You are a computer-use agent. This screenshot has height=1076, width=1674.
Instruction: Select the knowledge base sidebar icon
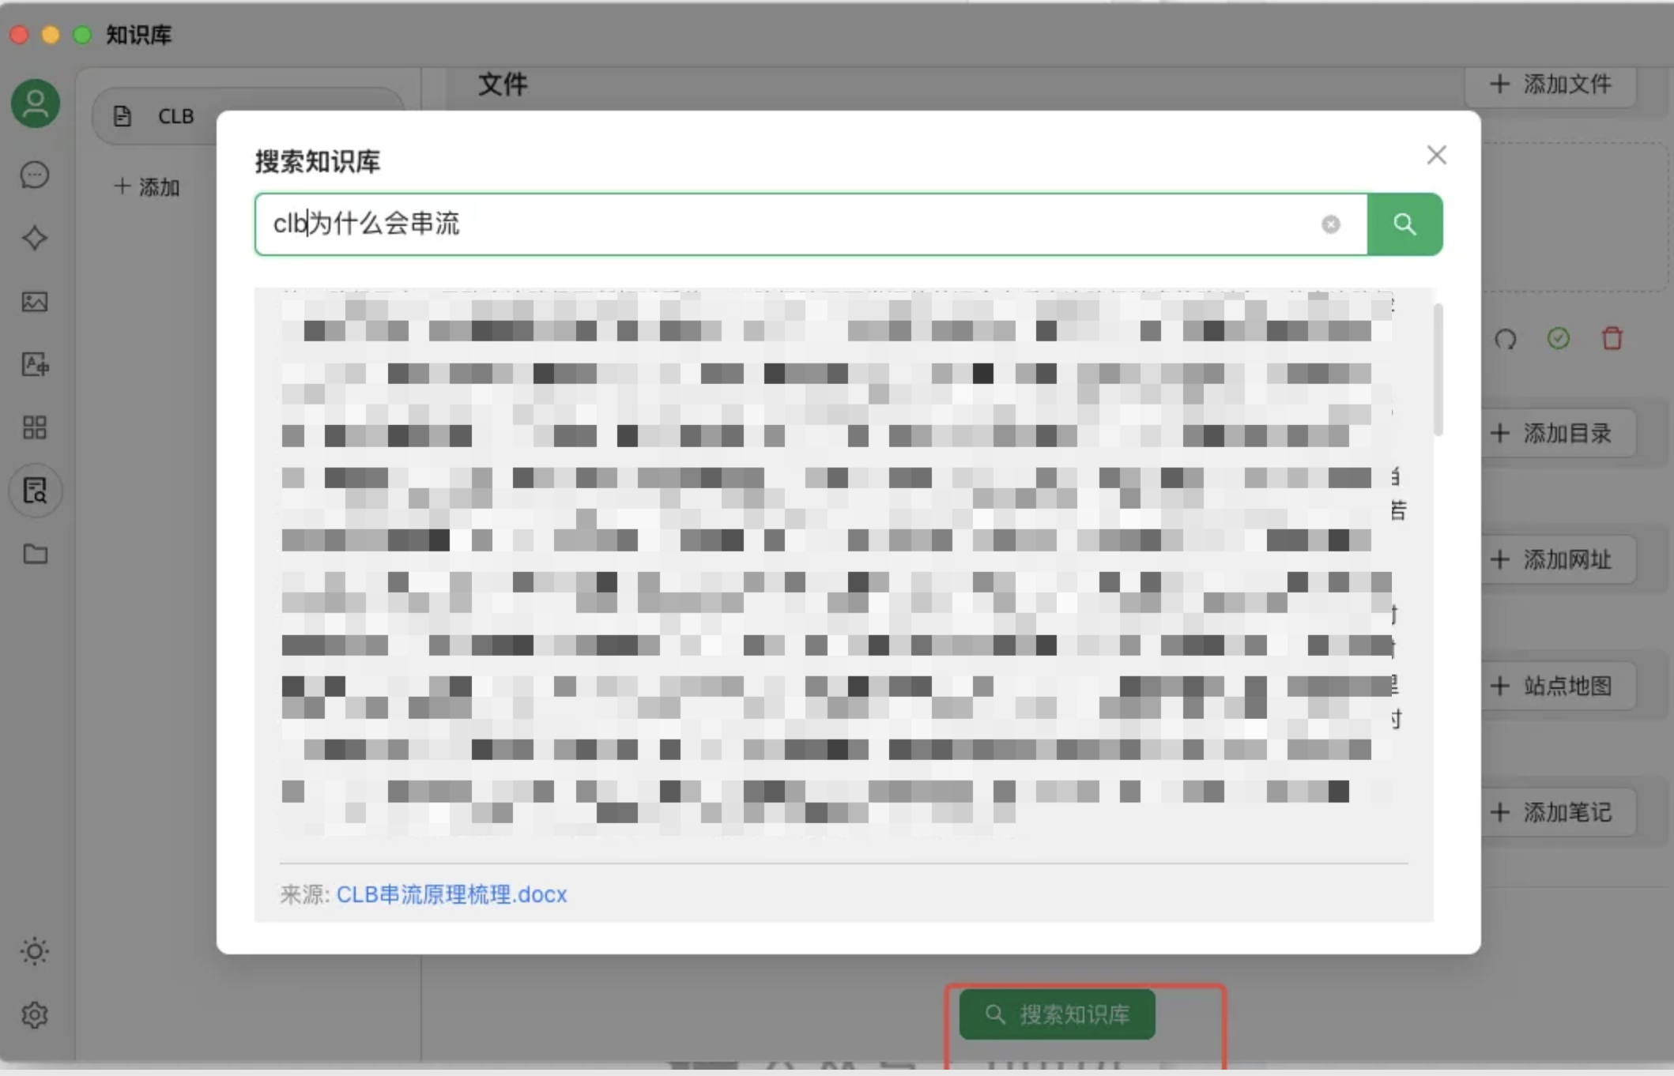coord(35,491)
